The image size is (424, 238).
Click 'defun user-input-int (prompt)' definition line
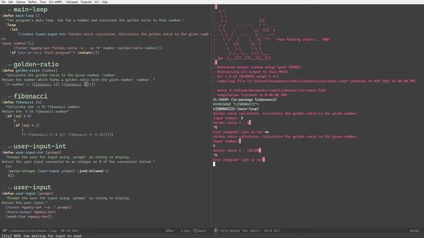pyautogui.click(x=32, y=153)
